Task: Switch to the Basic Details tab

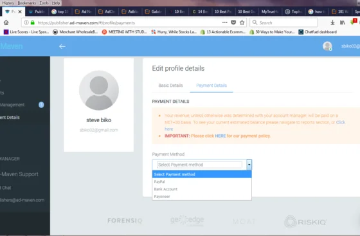Action: pos(170,86)
